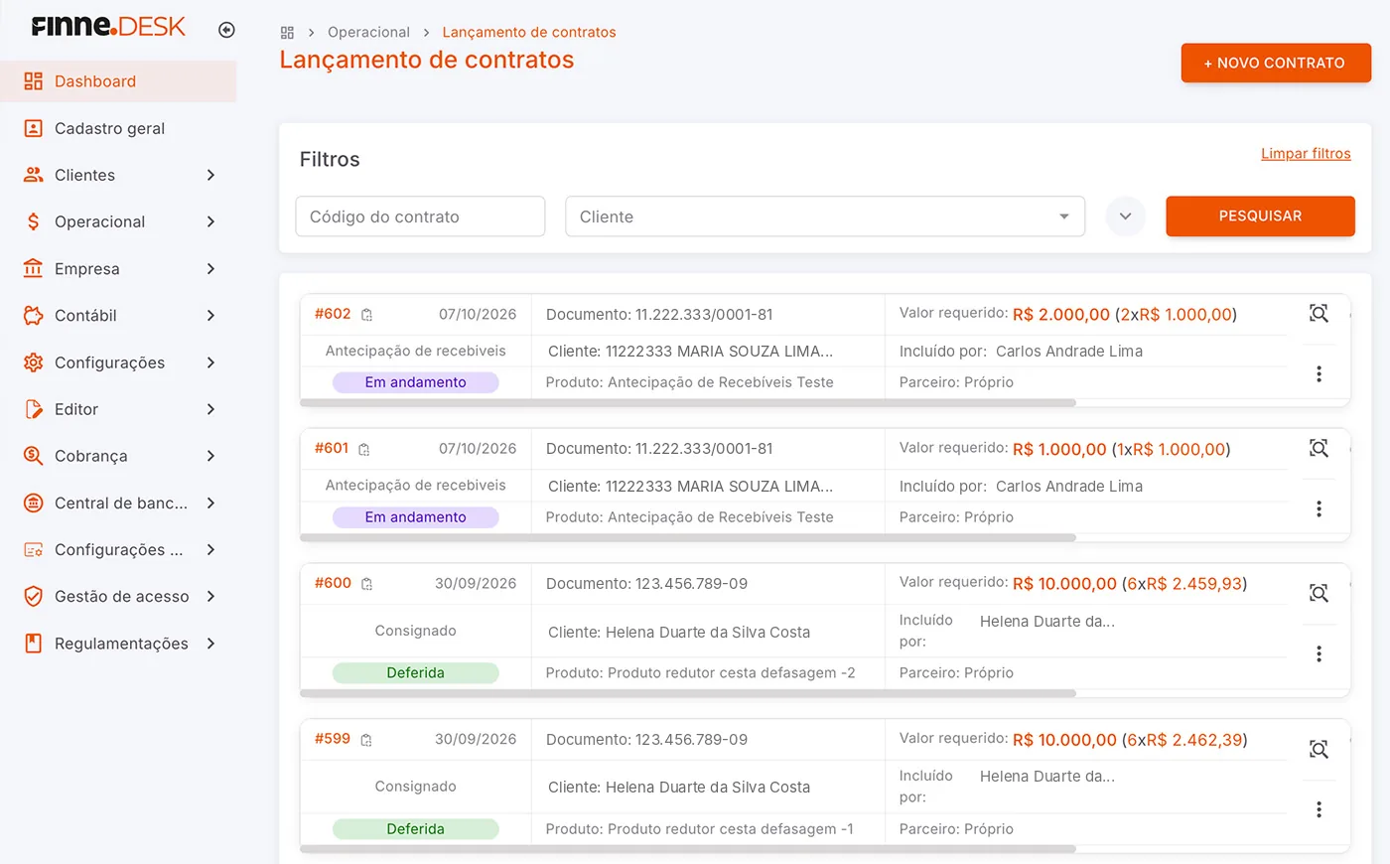Expand more filters with round chevron button
This screenshot has width=1390, height=864.
point(1125,216)
